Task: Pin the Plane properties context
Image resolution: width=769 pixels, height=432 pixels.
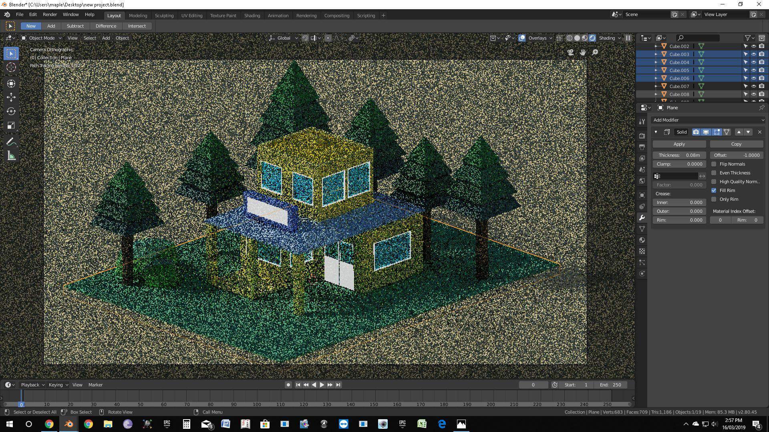Action: [761, 108]
